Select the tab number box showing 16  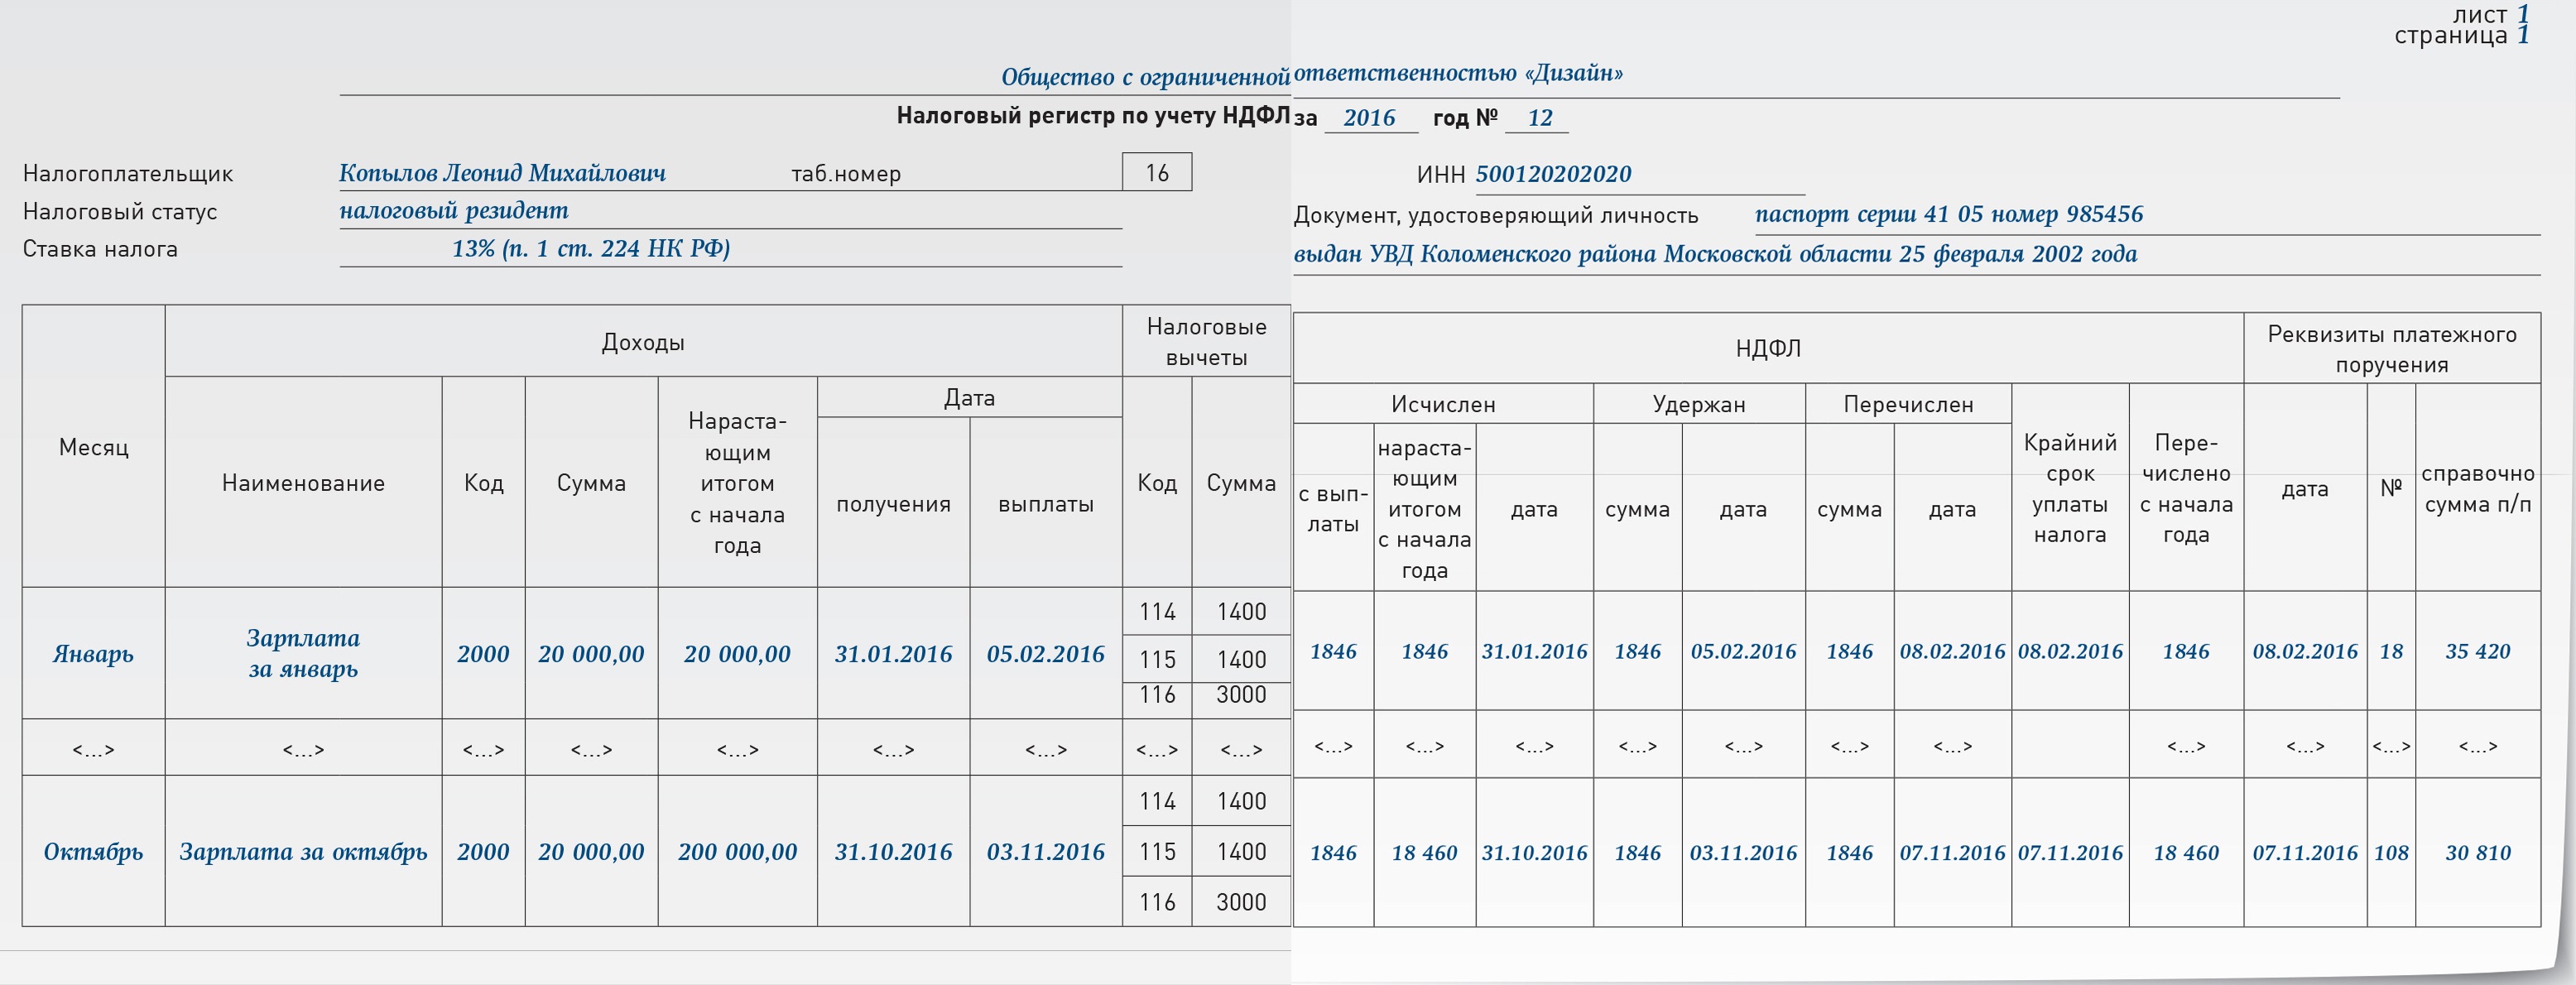click(1157, 172)
